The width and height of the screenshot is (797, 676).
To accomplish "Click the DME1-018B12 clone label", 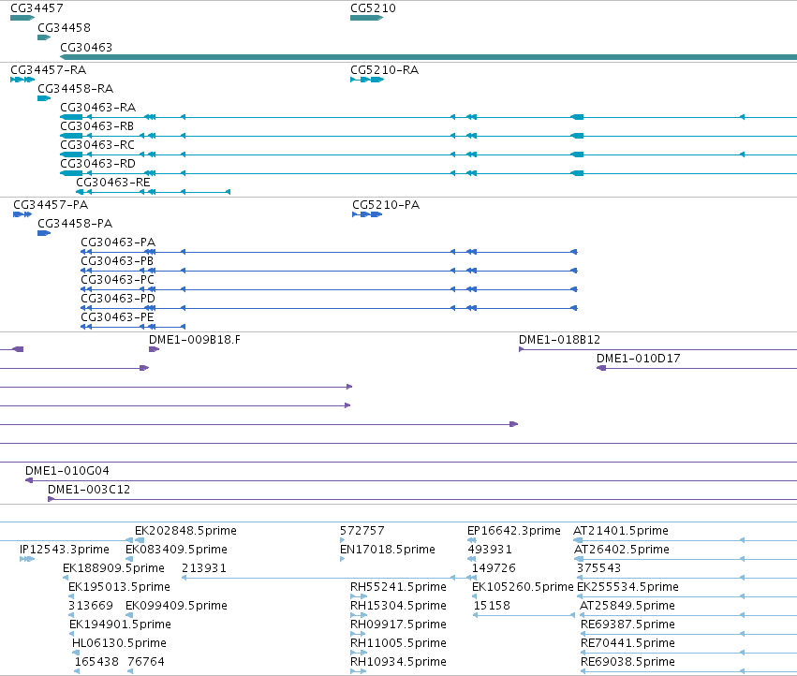I will (x=560, y=340).
